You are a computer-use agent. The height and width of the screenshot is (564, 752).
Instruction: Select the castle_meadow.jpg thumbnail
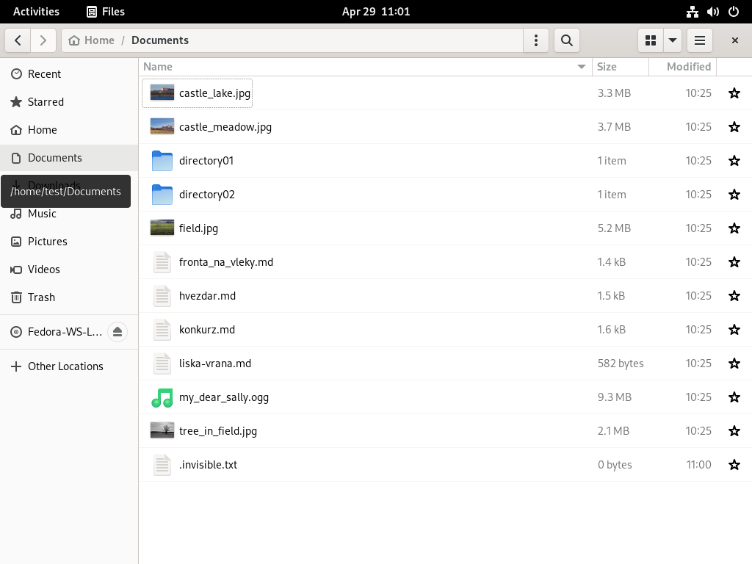pos(162,126)
